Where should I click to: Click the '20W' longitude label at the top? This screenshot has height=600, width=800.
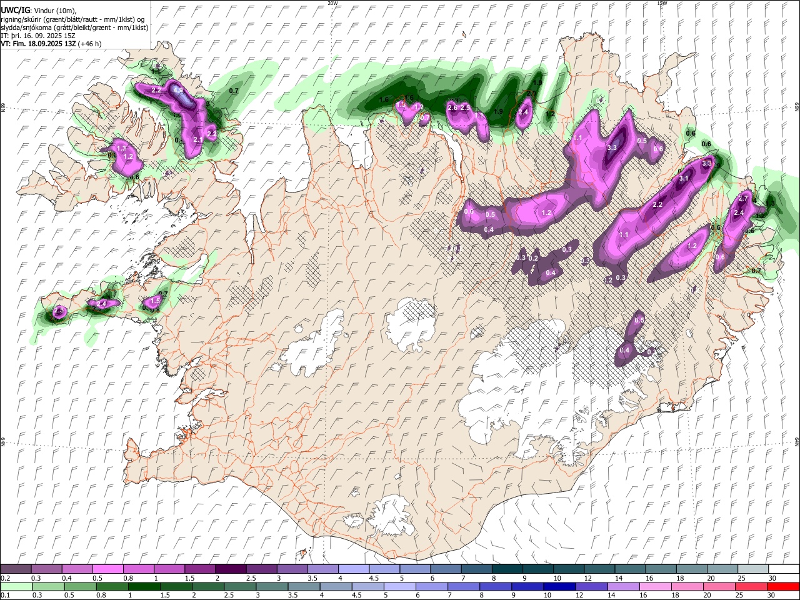pyautogui.click(x=332, y=3)
